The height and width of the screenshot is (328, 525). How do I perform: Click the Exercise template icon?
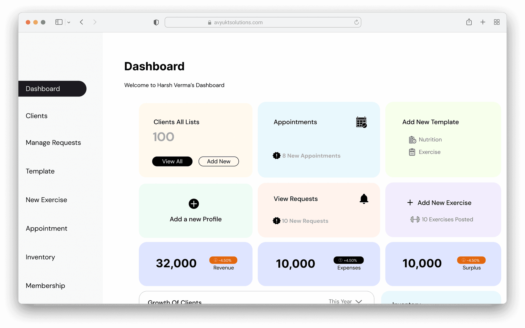click(412, 152)
